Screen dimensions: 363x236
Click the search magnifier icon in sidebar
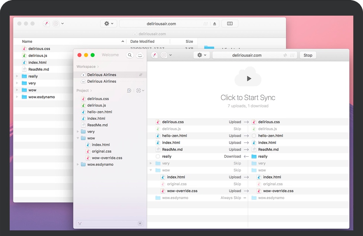130,55
